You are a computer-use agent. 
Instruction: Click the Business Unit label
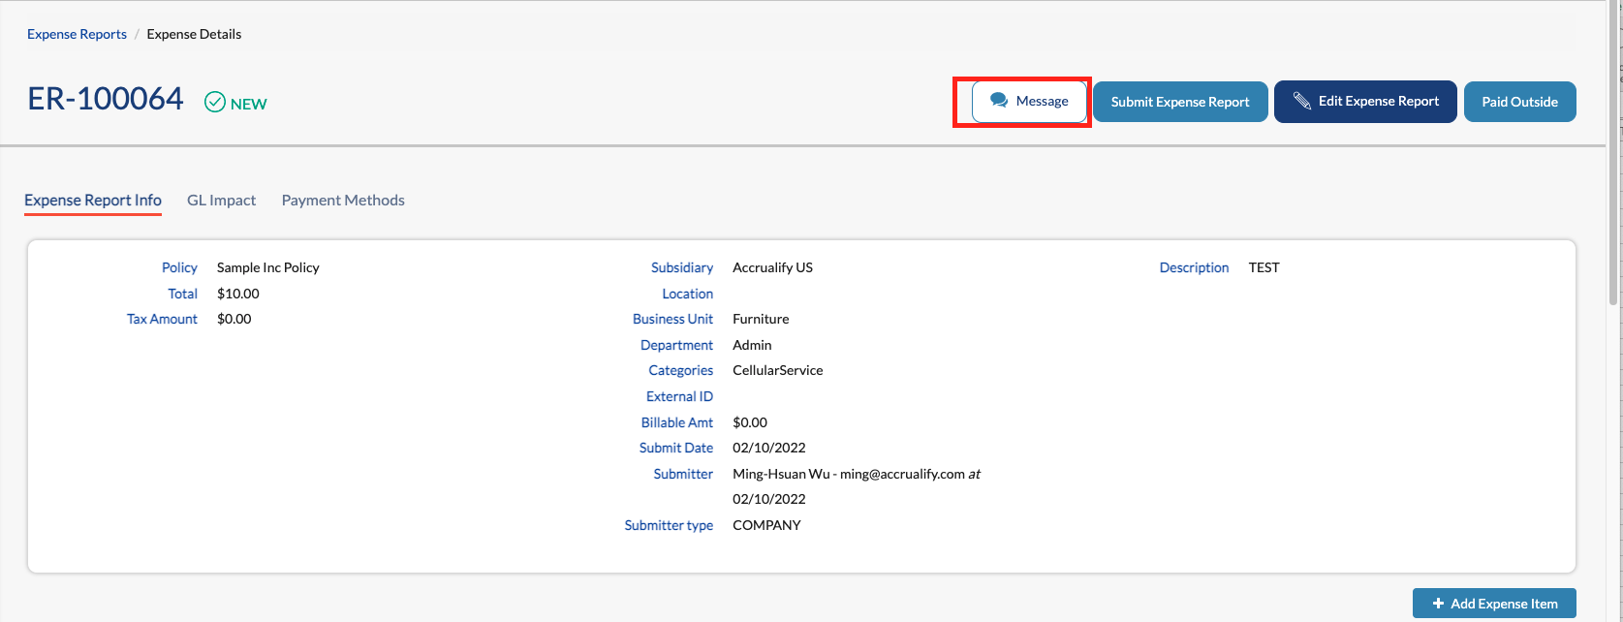coord(672,319)
